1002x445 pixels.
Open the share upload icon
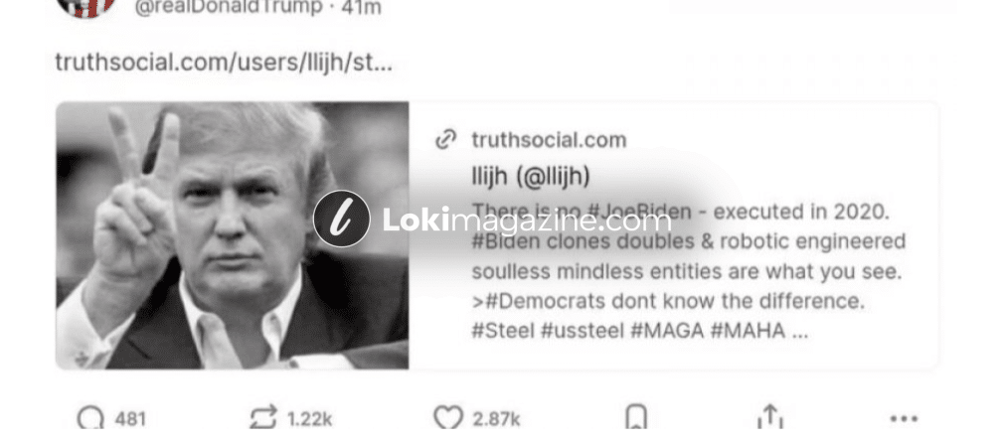pos(770,417)
